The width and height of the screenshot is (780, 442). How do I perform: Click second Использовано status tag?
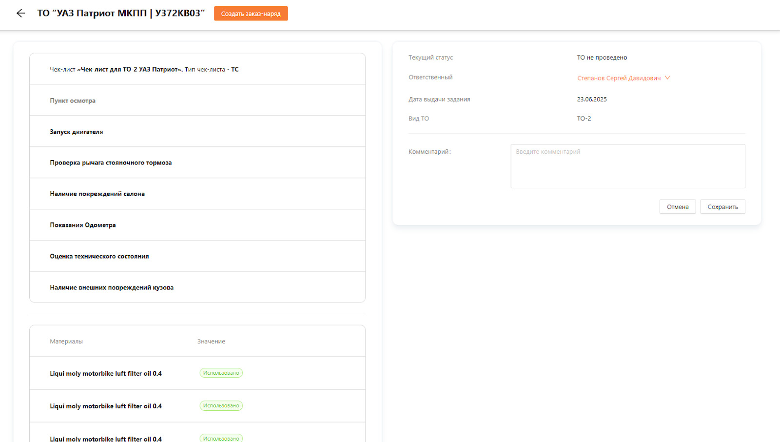(x=221, y=405)
